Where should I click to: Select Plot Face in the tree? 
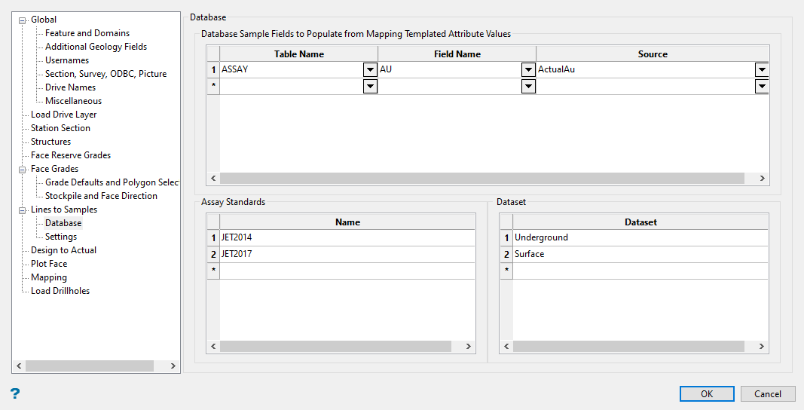pos(49,264)
